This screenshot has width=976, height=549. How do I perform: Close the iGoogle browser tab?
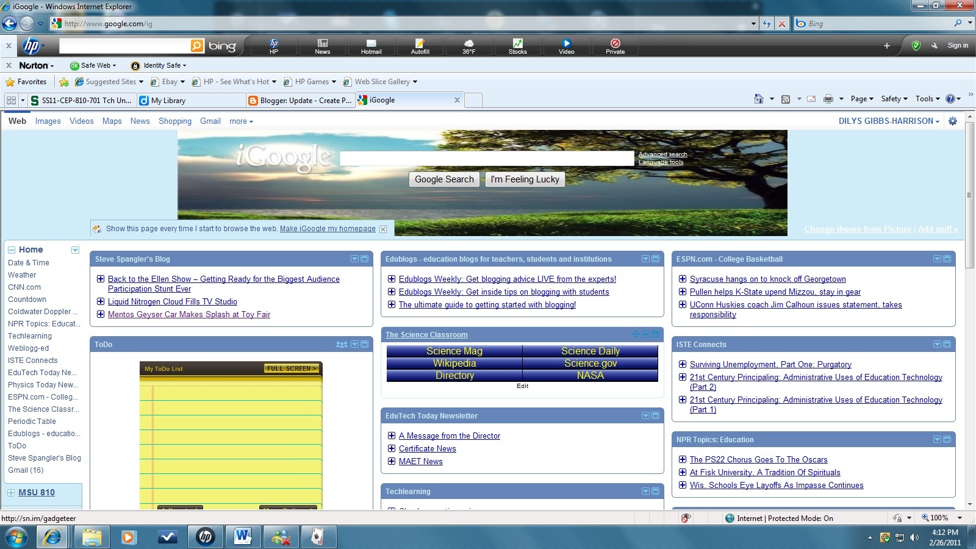[457, 100]
